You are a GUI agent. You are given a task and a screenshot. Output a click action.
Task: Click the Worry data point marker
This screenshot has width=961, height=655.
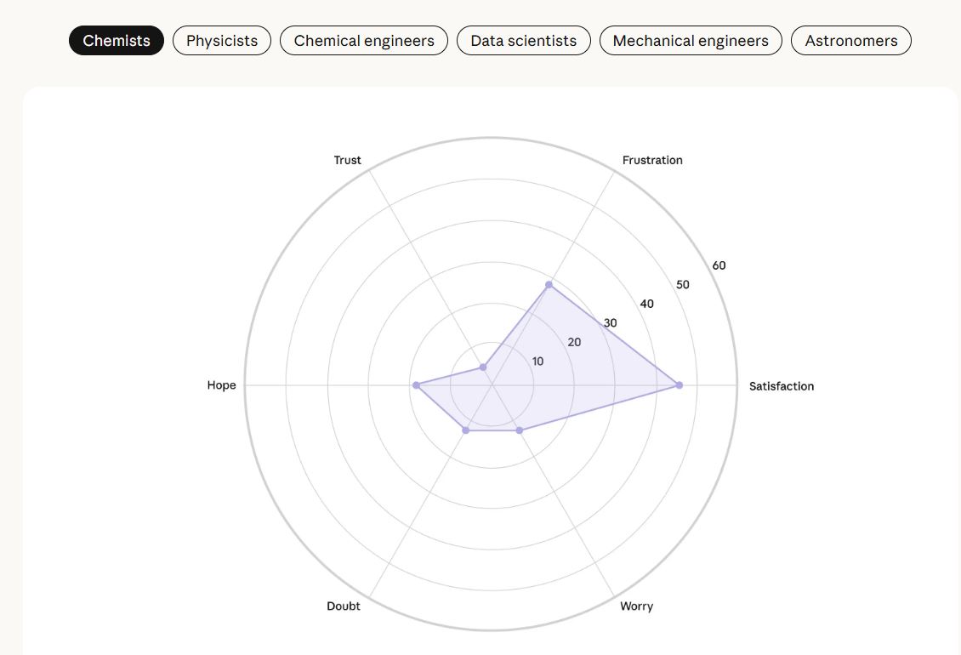click(520, 430)
